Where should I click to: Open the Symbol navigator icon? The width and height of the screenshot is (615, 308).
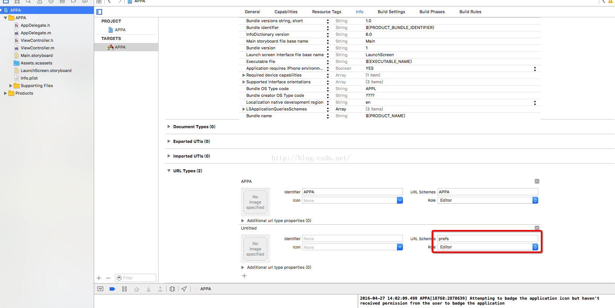tap(17, 2)
